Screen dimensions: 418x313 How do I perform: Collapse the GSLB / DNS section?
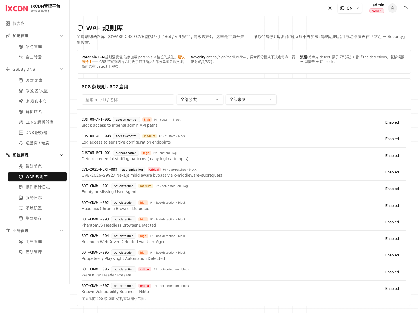(35, 69)
